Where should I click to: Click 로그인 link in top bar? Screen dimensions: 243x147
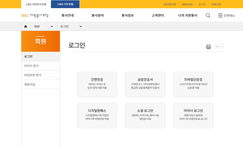(x=202, y=4)
